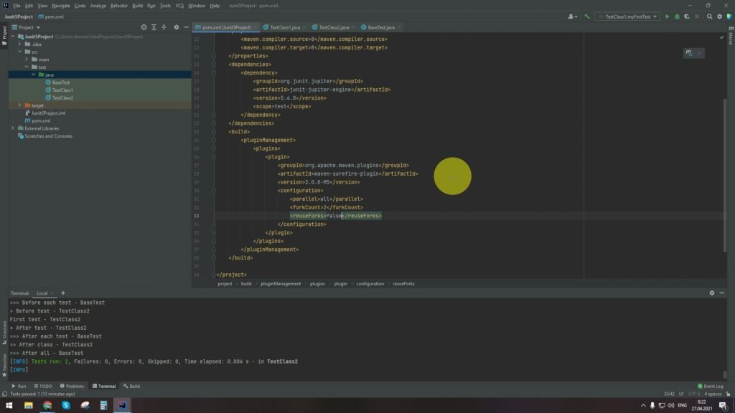735x413 pixels.
Task: Open the Build menu
Action: (137, 6)
